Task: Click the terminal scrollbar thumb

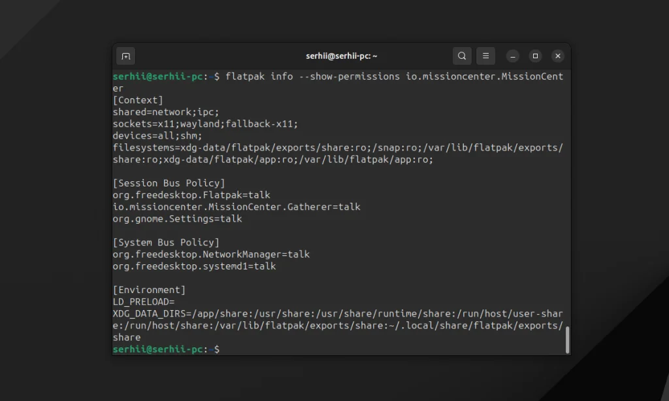Action: [567, 340]
